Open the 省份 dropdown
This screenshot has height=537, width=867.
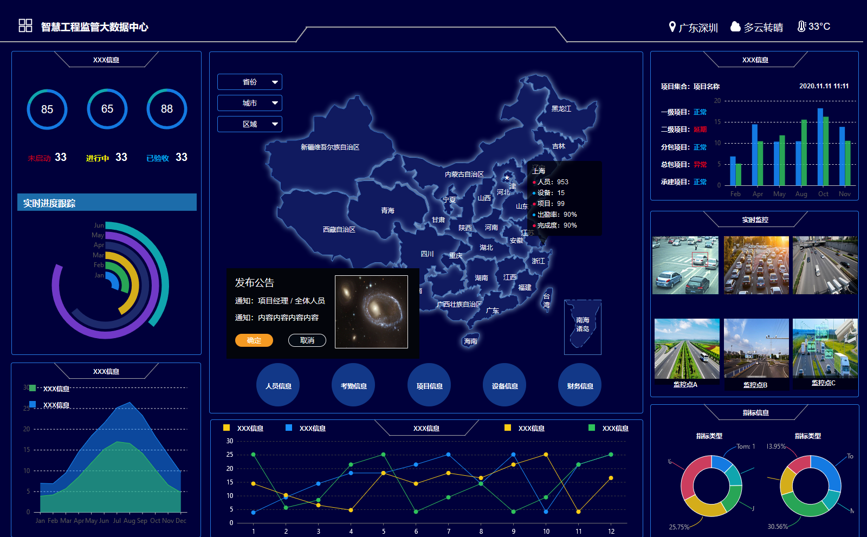(x=250, y=82)
